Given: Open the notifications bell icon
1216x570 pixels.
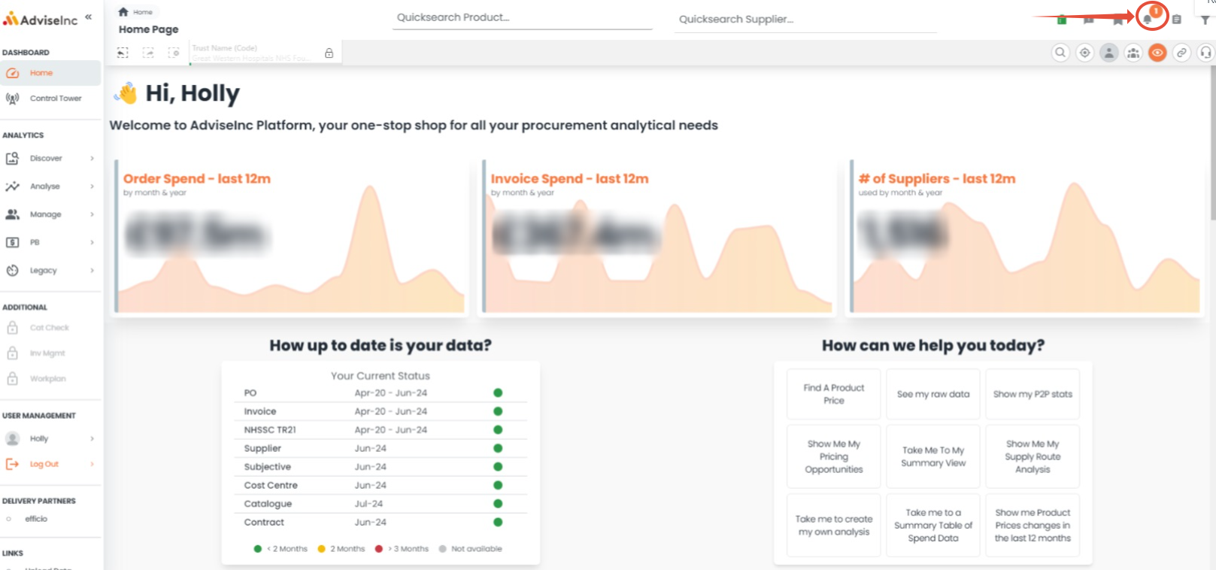Looking at the screenshot, I should point(1148,19).
